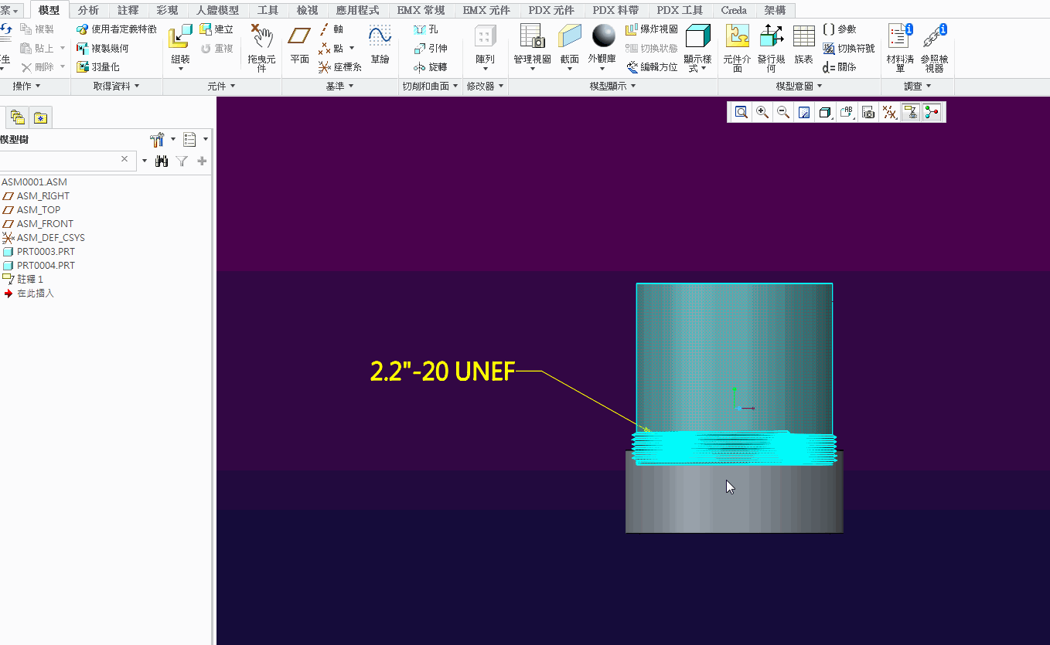Image resolution: width=1050 pixels, height=645 pixels.
Task: Open the 族表 family table
Action: (803, 46)
